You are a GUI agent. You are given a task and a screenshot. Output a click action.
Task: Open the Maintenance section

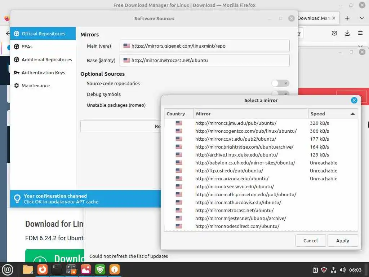tap(43, 85)
